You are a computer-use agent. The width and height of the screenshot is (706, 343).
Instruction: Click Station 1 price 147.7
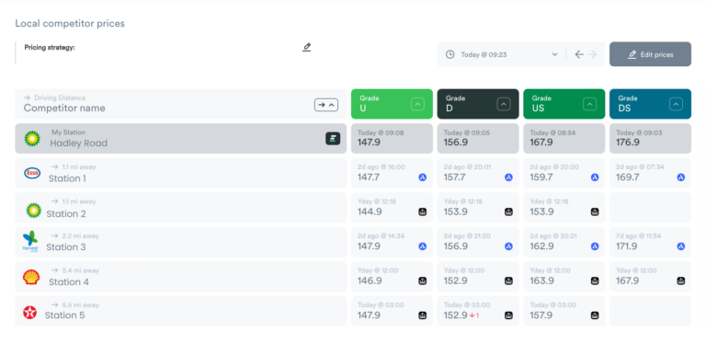pyautogui.click(x=369, y=177)
